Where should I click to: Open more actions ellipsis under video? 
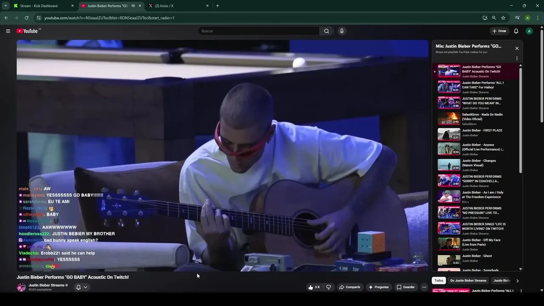click(x=424, y=287)
